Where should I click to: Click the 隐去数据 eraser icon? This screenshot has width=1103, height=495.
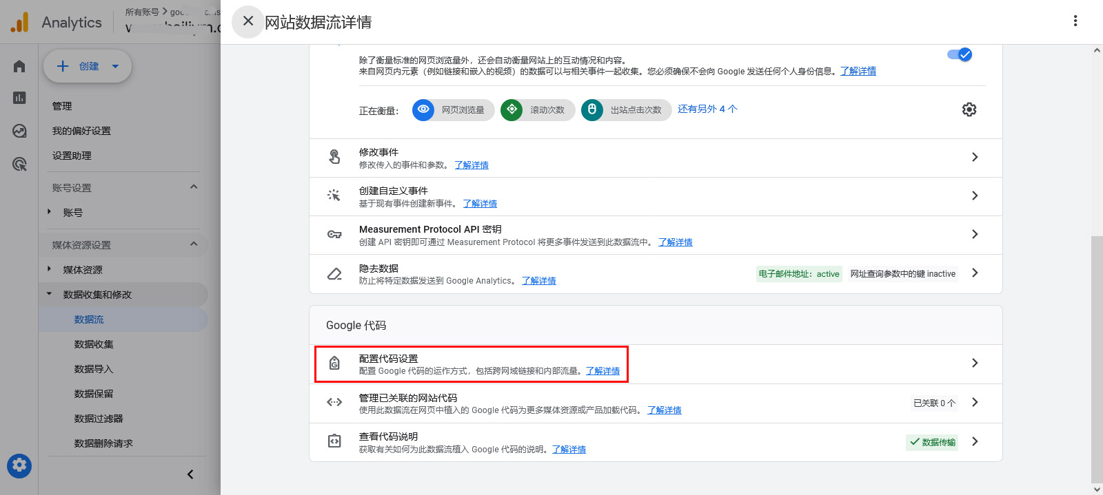(x=334, y=273)
